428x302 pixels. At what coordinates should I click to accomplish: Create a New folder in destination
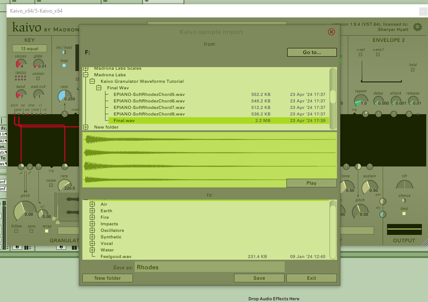coord(108,278)
